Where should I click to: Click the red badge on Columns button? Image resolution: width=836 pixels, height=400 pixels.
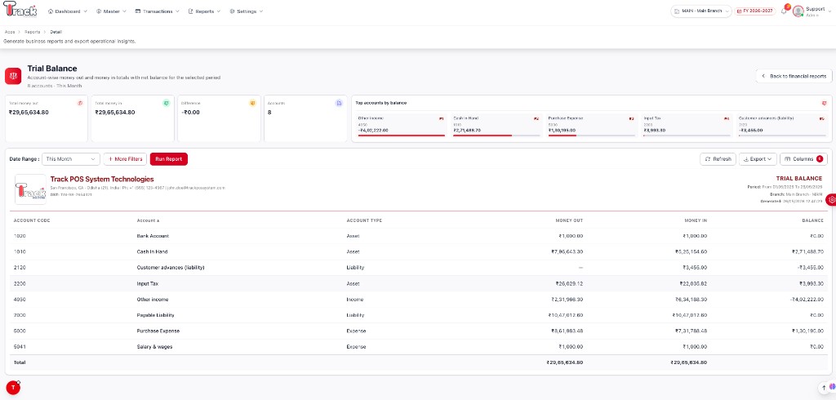pyautogui.click(x=820, y=159)
